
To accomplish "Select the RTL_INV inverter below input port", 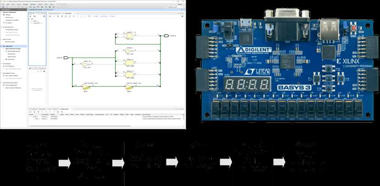I will tap(87, 64).
